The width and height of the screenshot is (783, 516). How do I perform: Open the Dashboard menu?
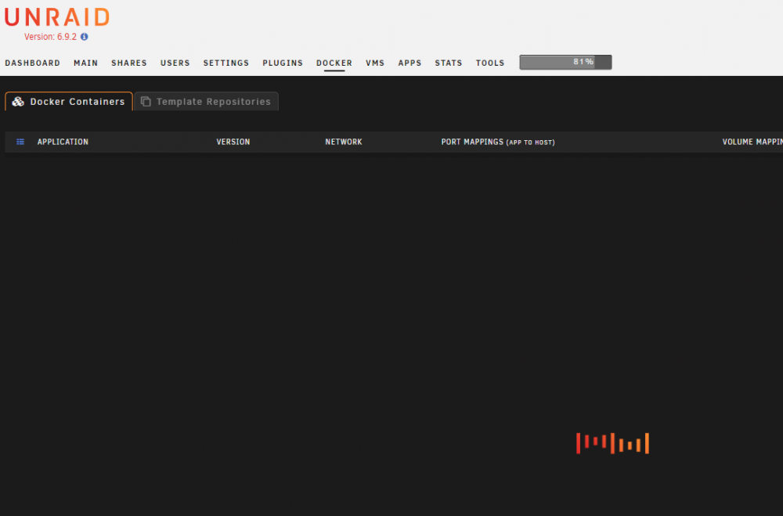(x=32, y=63)
